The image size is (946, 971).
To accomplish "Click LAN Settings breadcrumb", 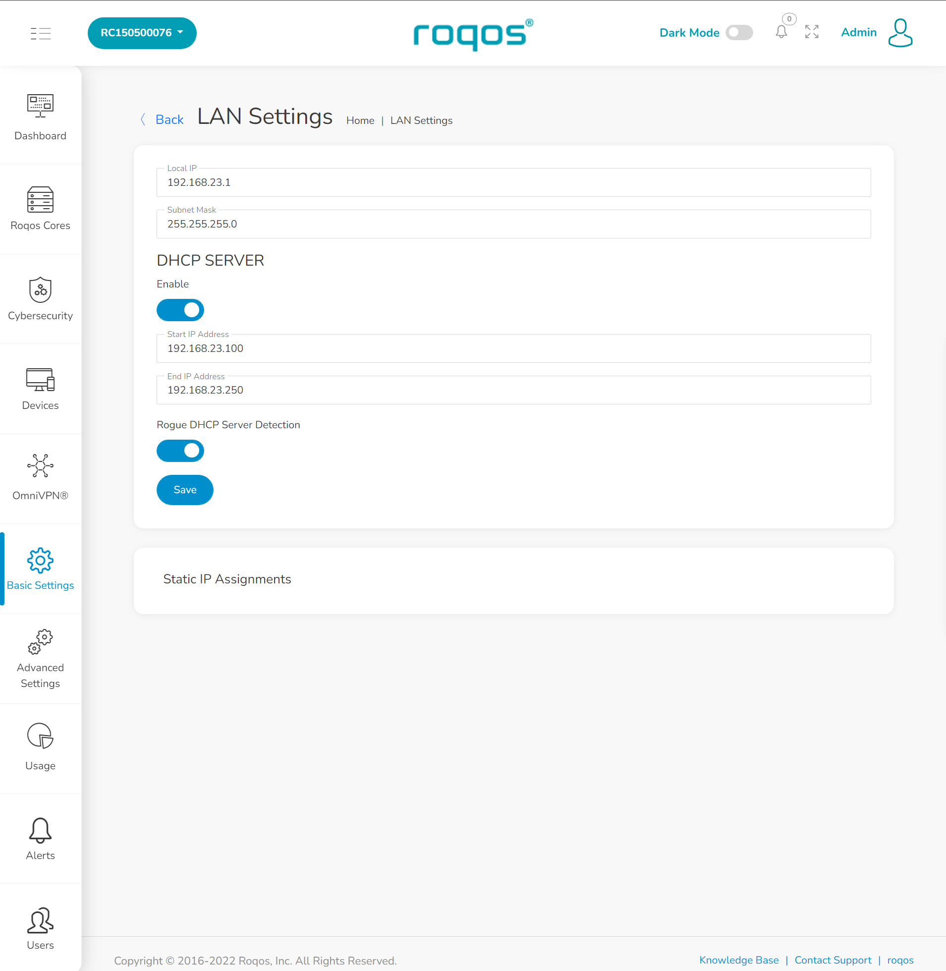I will (421, 120).
